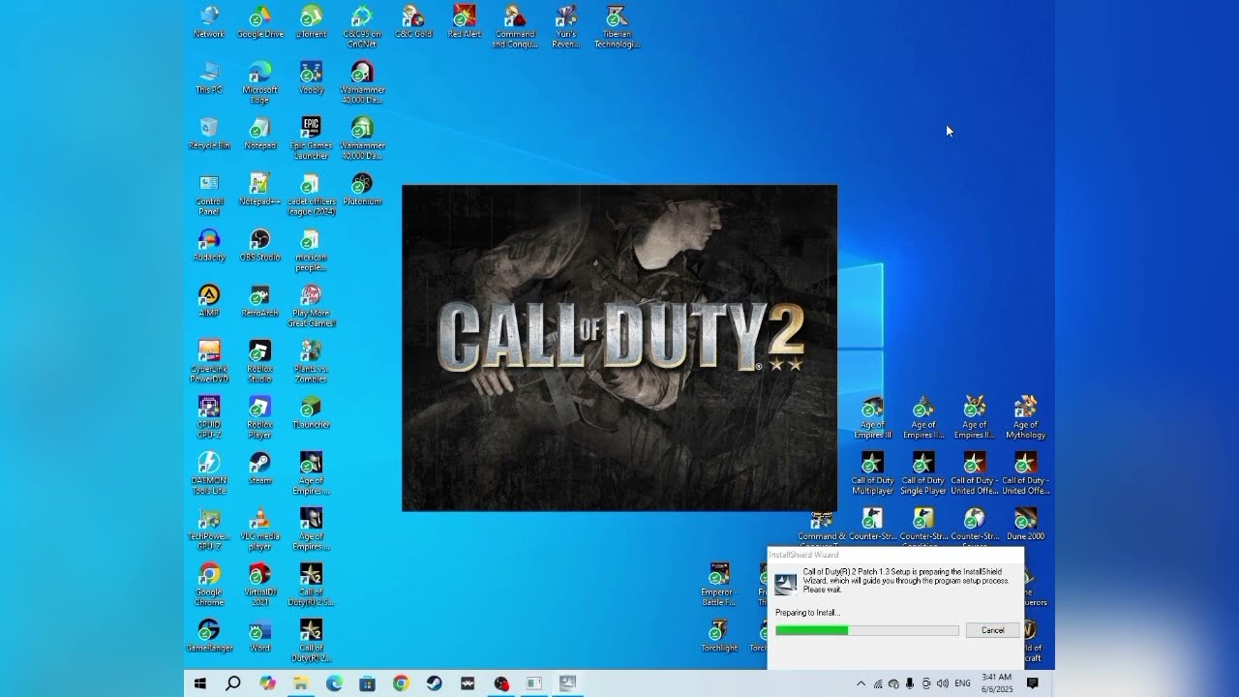Select the C&C Gold desktop icon
Image resolution: width=1239 pixels, height=697 pixels.
point(413,22)
